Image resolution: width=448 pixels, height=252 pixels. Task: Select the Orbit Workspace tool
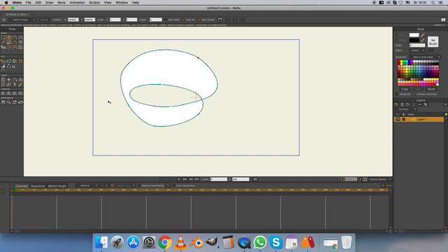(x=20, y=102)
